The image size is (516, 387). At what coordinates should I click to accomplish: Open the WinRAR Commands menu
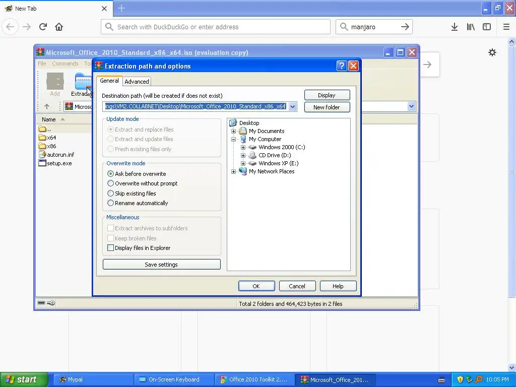65,63
